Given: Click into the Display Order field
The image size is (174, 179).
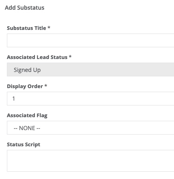Looking at the screenshot, I should (90, 99).
